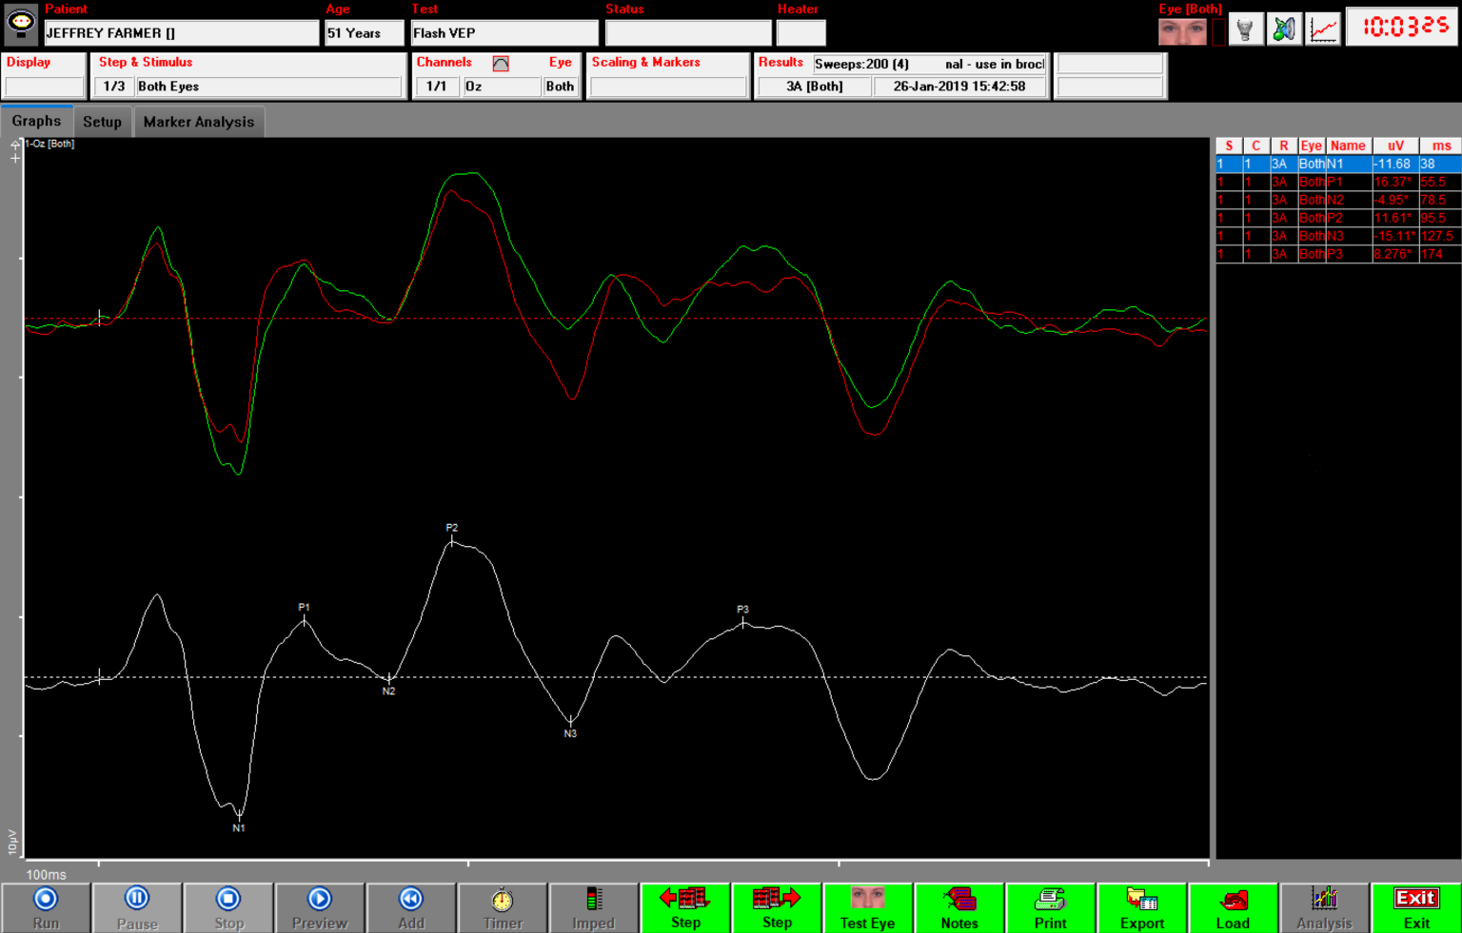The image size is (1462, 933).
Task: Click the patient name input field
Action: pos(181,32)
